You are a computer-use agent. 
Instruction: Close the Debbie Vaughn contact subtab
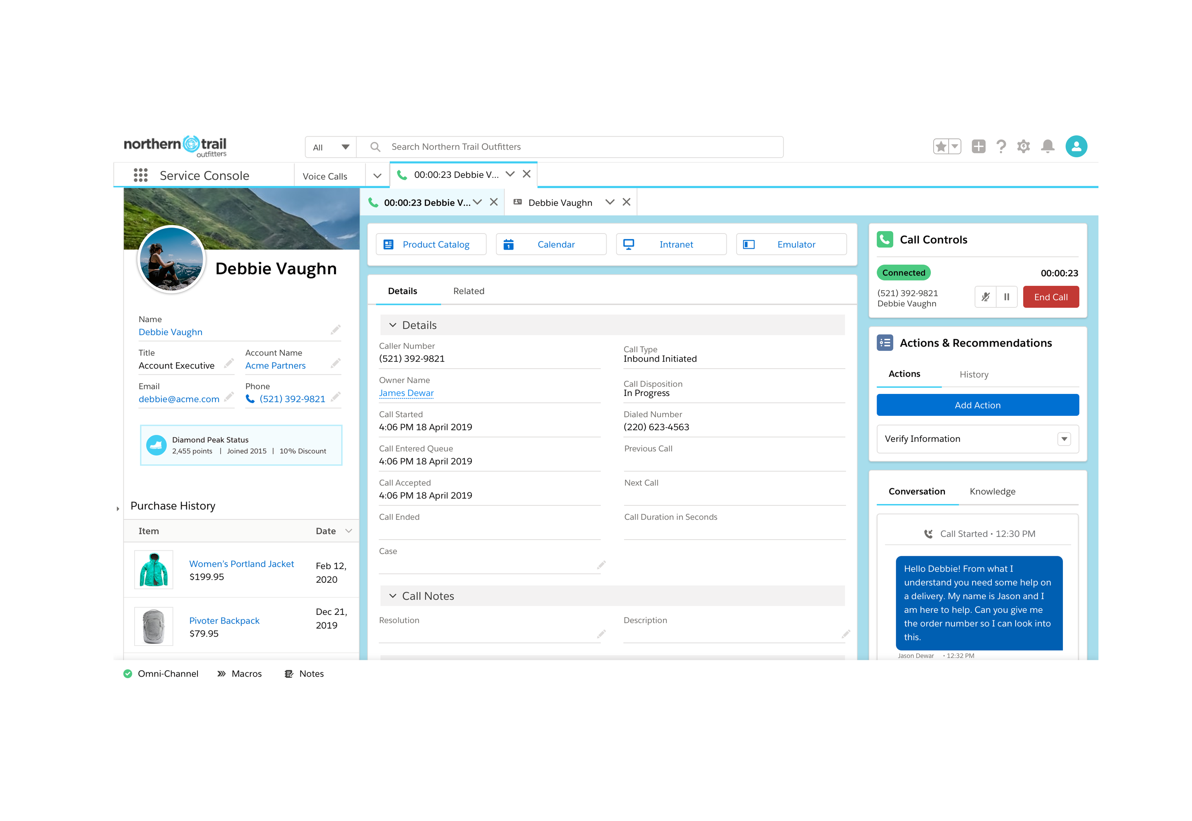coord(626,202)
